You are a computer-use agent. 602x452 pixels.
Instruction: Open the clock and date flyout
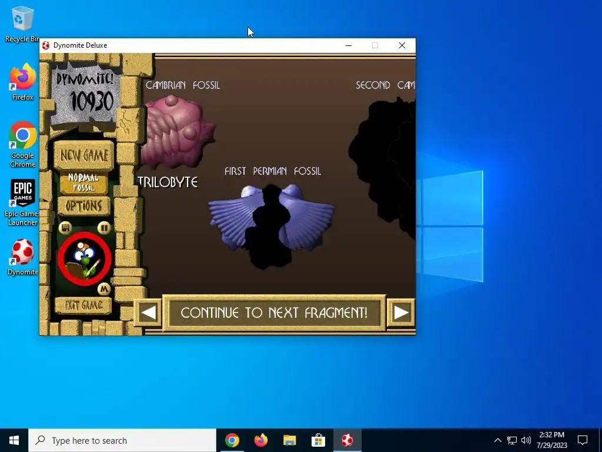[x=551, y=440]
